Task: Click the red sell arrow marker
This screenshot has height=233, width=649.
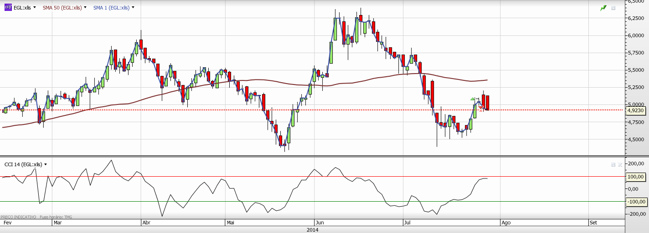Action: (x=481, y=107)
